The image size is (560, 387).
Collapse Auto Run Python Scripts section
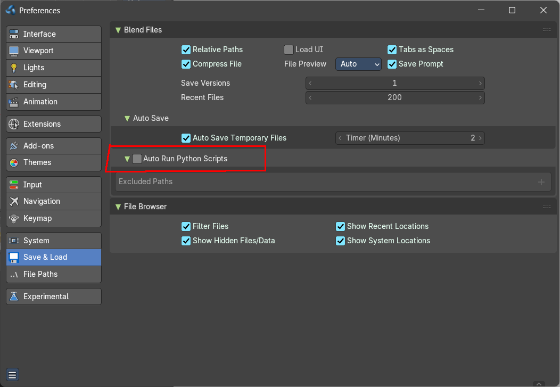tap(127, 159)
